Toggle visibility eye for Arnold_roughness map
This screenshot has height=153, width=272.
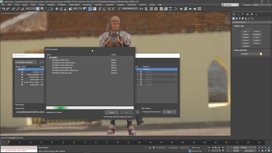coord(22,74)
